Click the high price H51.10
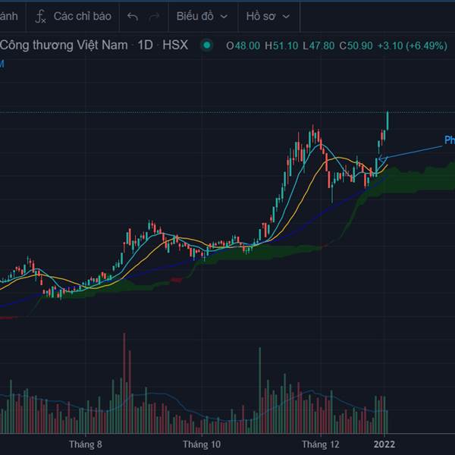The width and height of the screenshot is (455, 455). [281, 45]
